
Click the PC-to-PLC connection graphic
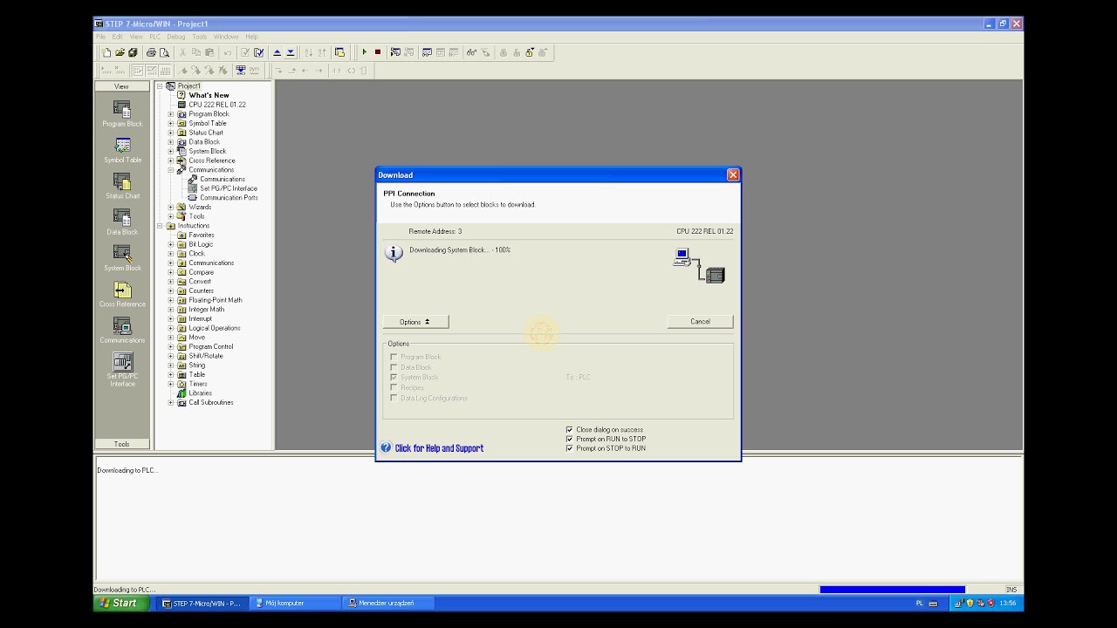(x=699, y=265)
